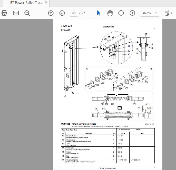Viewport: 176px width, 170px height.
Task: Activate the Selection arrow tool
Action: [99, 13]
